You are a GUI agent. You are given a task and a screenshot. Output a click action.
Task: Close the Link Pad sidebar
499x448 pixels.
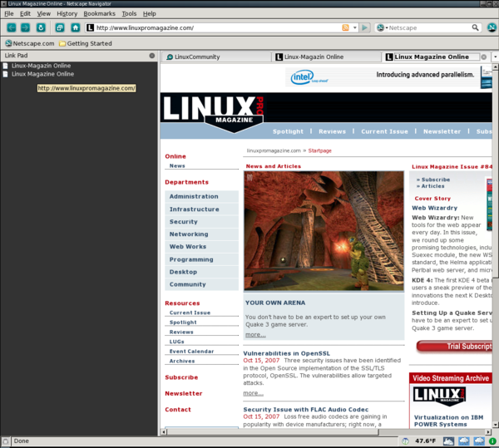152,56
